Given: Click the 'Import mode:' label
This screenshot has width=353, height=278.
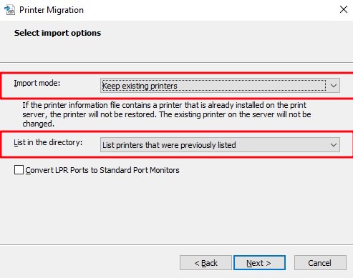Looking at the screenshot, I should [37, 83].
